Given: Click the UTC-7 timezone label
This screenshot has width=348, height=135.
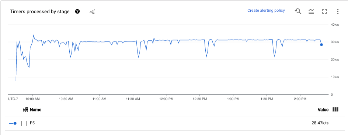Looking at the screenshot, I should [x=13, y=99].
